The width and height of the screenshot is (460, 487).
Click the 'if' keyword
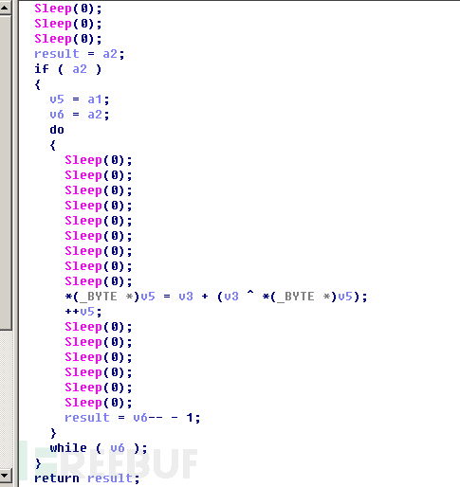pyautogui.click(x=42, y=69)
